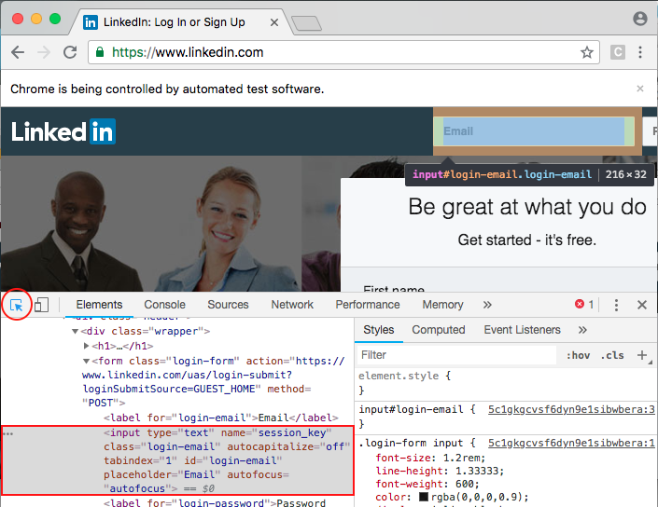Close the DevTools panel

coord(641,305)
